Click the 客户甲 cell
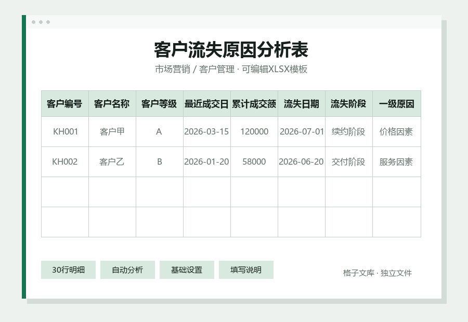468x322 pixels. (x=112, y=131)
